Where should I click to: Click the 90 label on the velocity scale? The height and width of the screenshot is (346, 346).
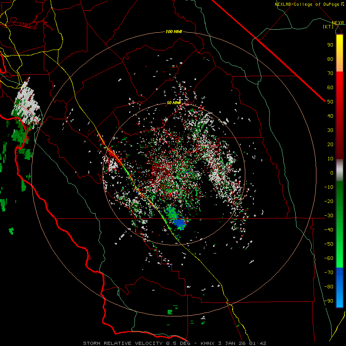(x=330, y=45)
